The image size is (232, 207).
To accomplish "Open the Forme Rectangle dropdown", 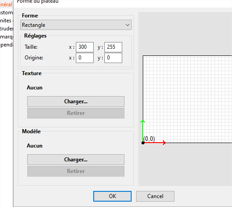I will click(76, 25).
